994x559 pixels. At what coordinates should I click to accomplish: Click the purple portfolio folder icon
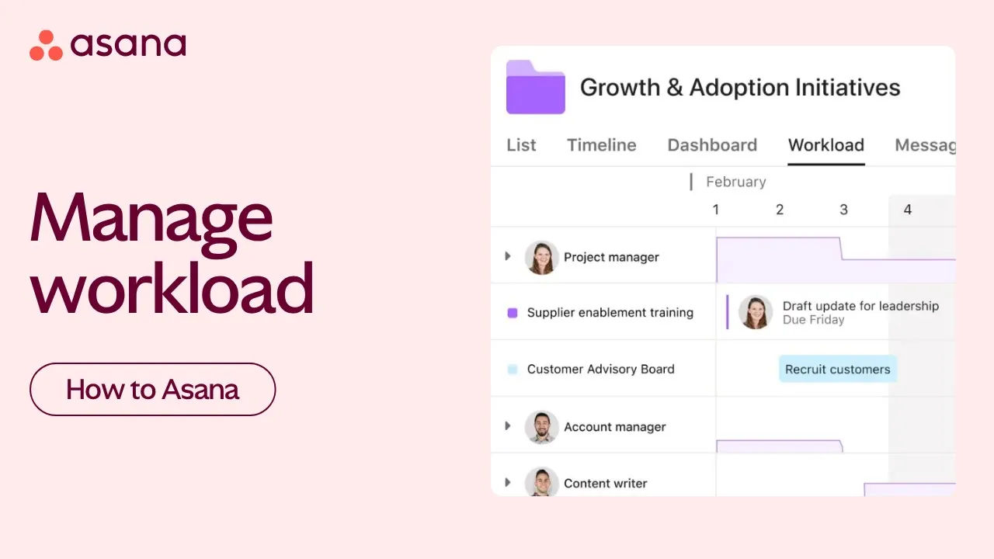coord(535,87)
